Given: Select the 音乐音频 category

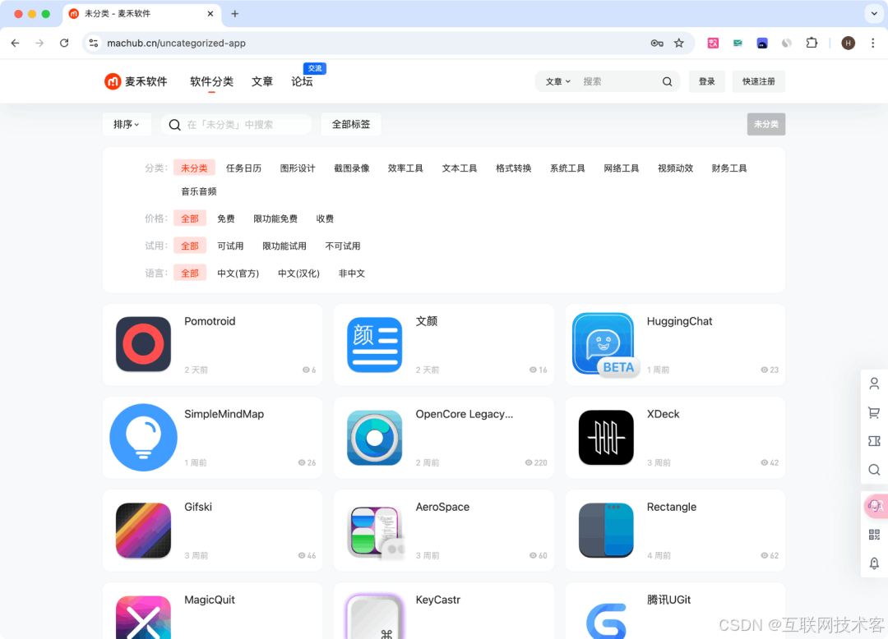Looking at the screenshot, I should (x=199, y=191).
